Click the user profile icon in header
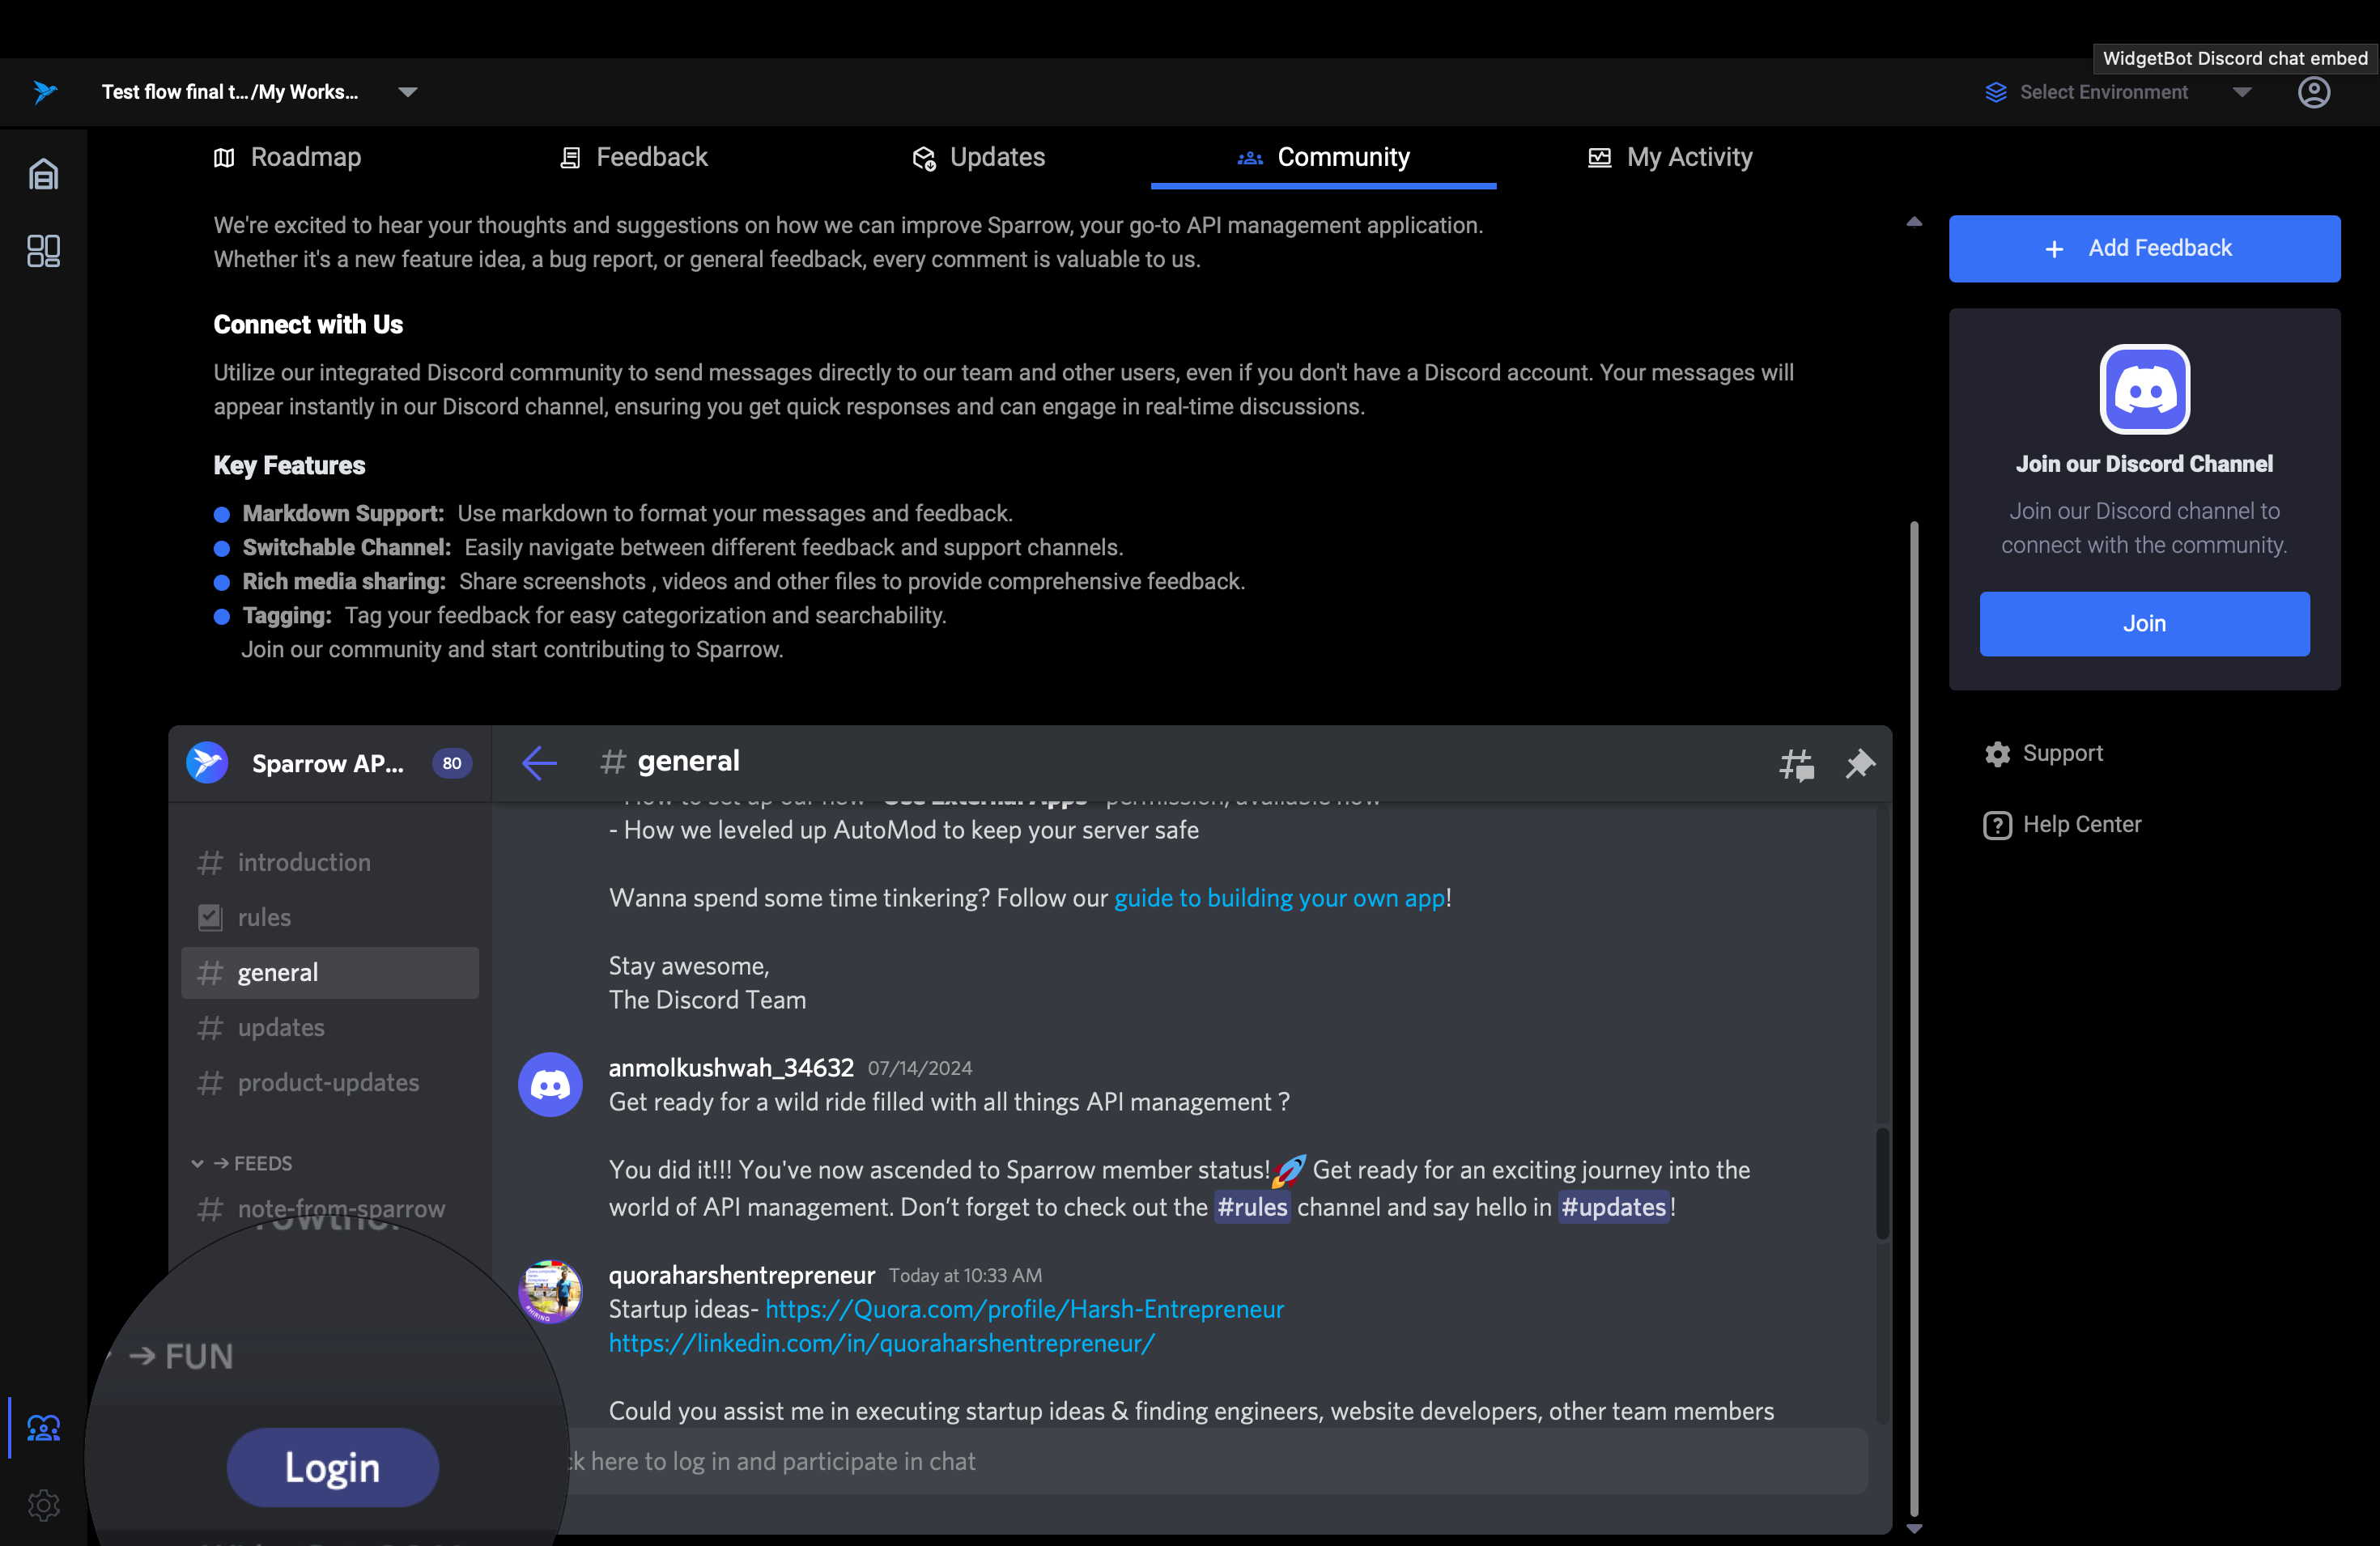 [2313, 92]
